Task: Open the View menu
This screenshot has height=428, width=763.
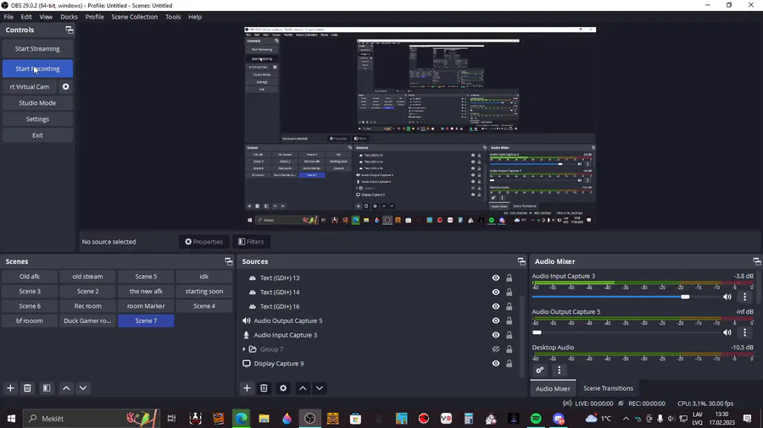Action: (x=46, y=17)
